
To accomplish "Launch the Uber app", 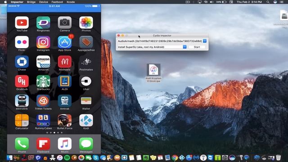I will pos(86,81).
